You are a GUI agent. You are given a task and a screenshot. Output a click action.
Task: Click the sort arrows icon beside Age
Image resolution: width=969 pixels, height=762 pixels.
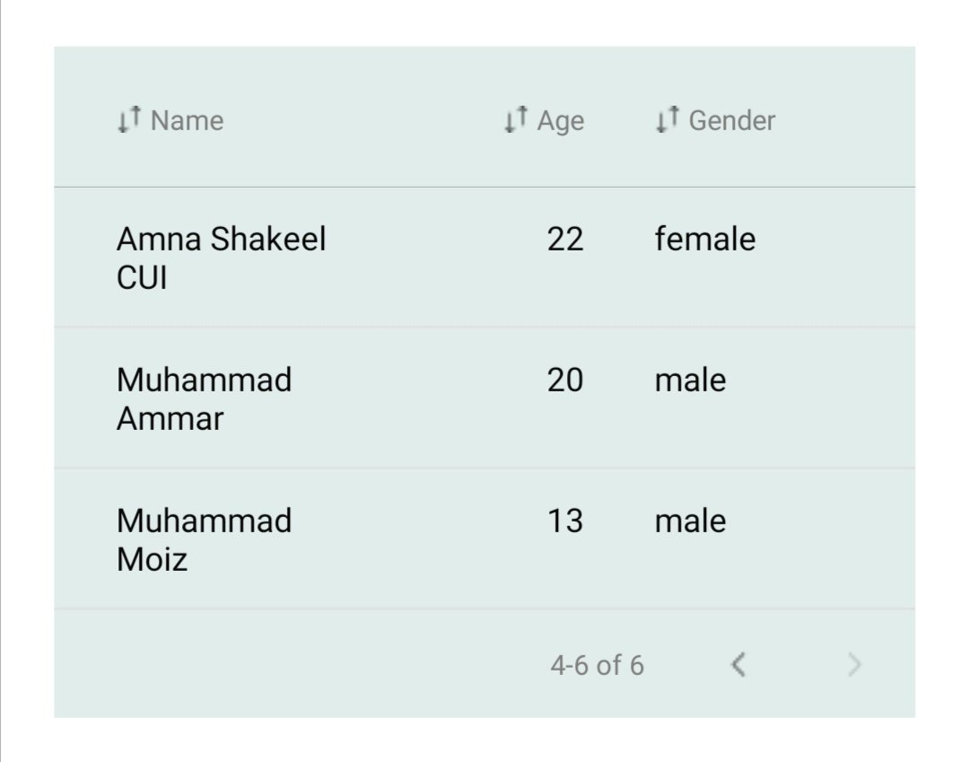tap(515, 119)
